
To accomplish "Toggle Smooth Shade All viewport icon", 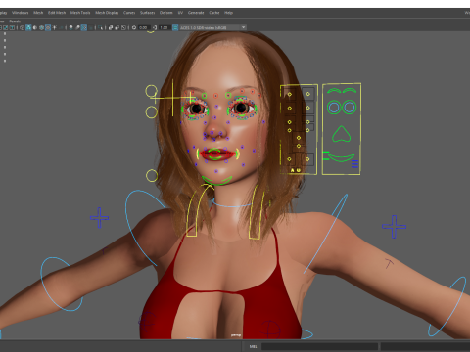I will click(28, 27).
